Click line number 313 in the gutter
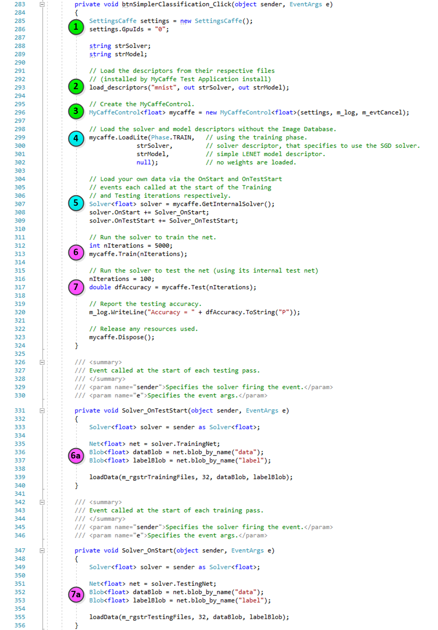This screenshot has height=630, width=438. pyautogui.click(x=20, y=254)
